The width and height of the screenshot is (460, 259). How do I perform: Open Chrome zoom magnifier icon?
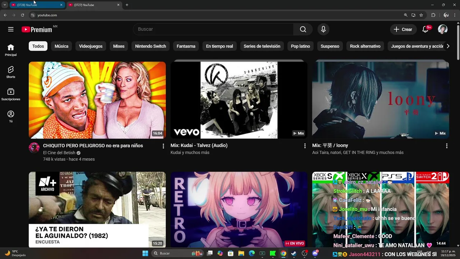pyautogui.click(x=406, y=15)
